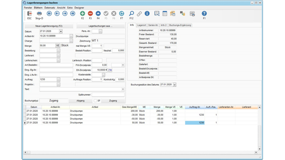Open Kostenstelle lookup ellipsis button

coord(103,75)
